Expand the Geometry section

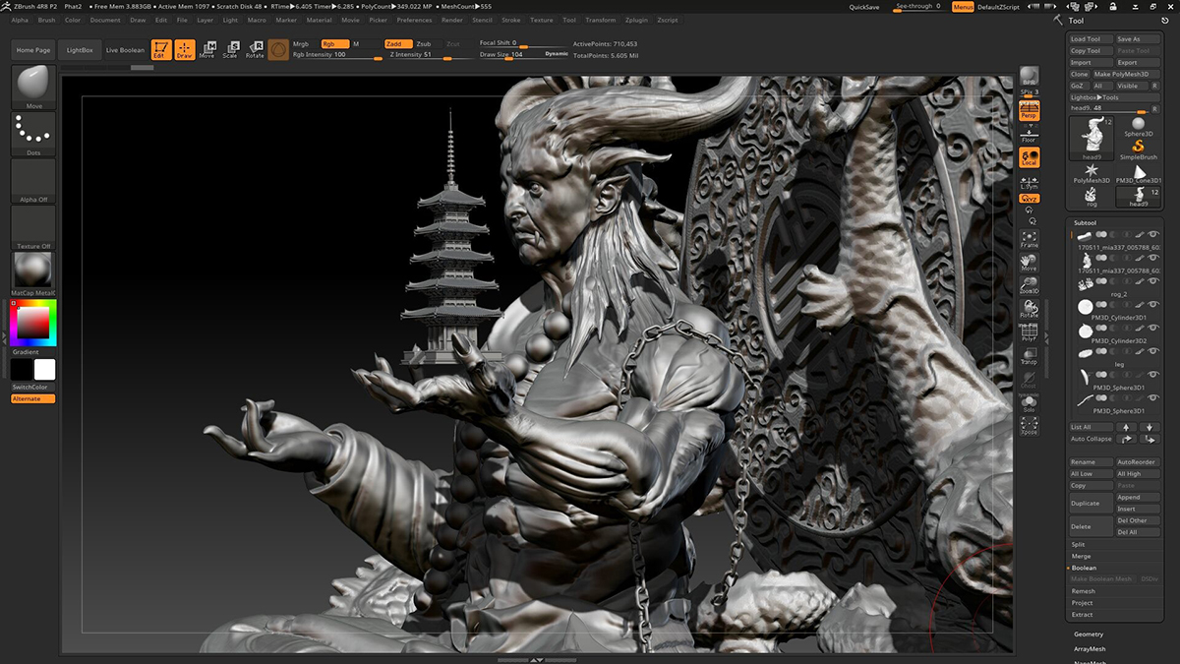1089,634
